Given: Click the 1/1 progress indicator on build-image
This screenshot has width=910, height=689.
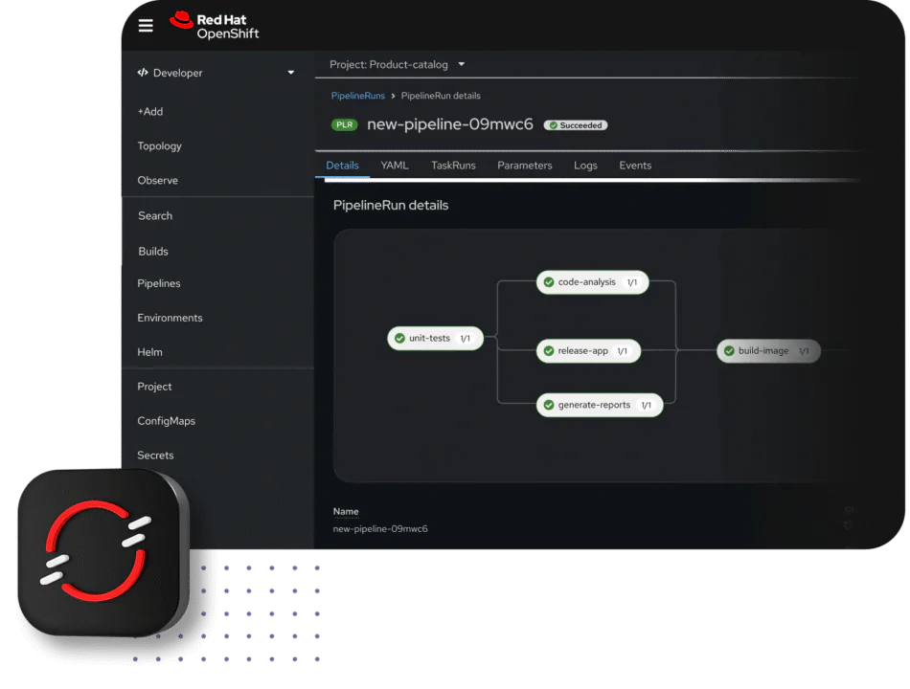Looking at the screenshot, I should [805, 351].
